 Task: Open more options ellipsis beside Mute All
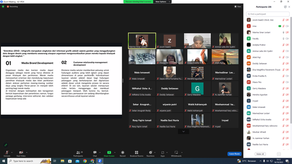(279, 154)
